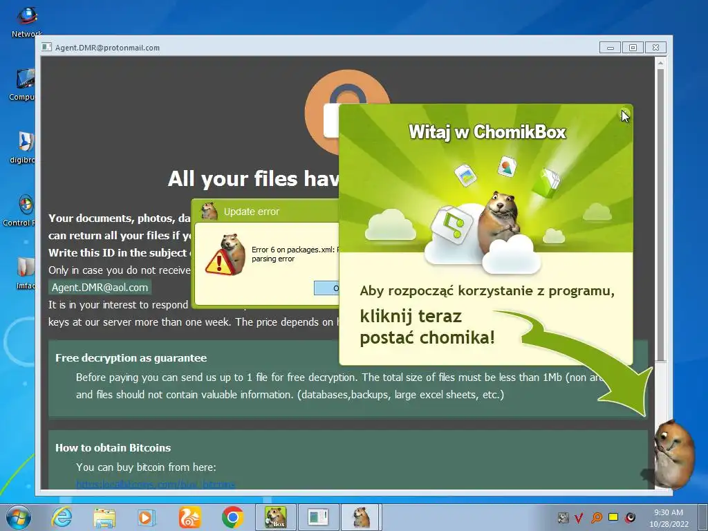Click the hamster illustration in ChomikBox popup
Viewport: 708px width, 531px height.
499,223
